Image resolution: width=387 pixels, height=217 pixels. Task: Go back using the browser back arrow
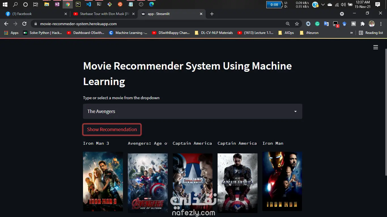[x=6, y=24]
